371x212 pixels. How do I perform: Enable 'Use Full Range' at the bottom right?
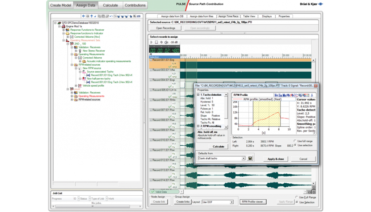click(297, 197)
